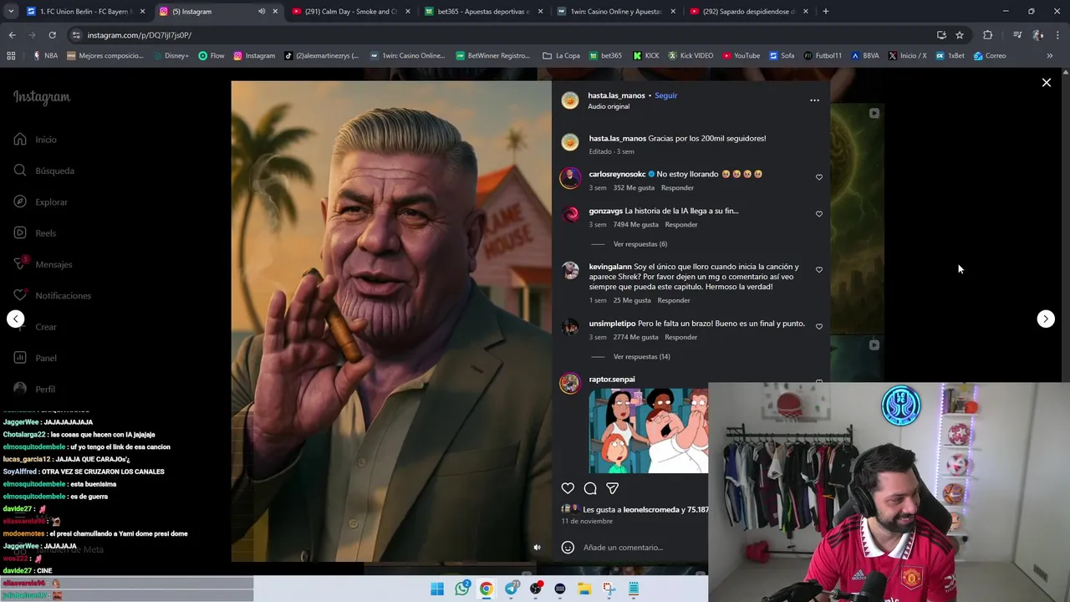Go back in browser history

tap(12, 35)
